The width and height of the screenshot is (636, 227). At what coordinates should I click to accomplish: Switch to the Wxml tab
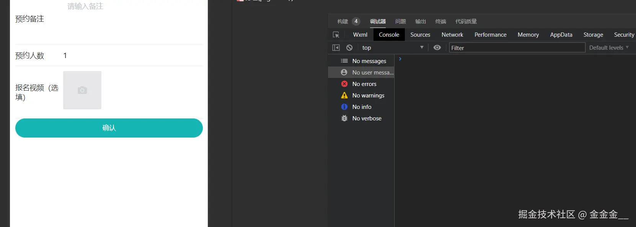[x=360, y=35]
